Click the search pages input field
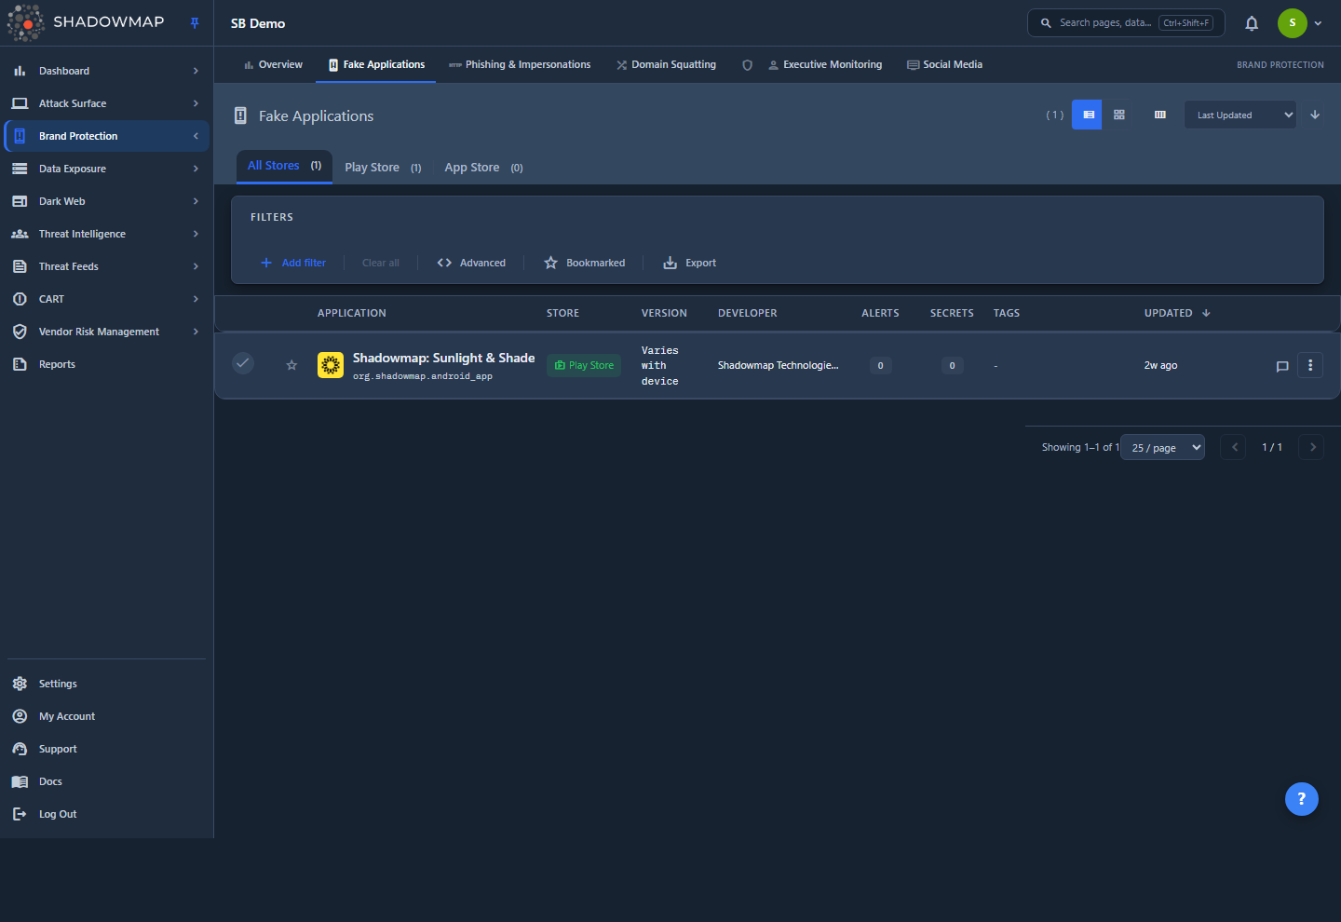The image size is (1341, 922). pos(1126,23)
